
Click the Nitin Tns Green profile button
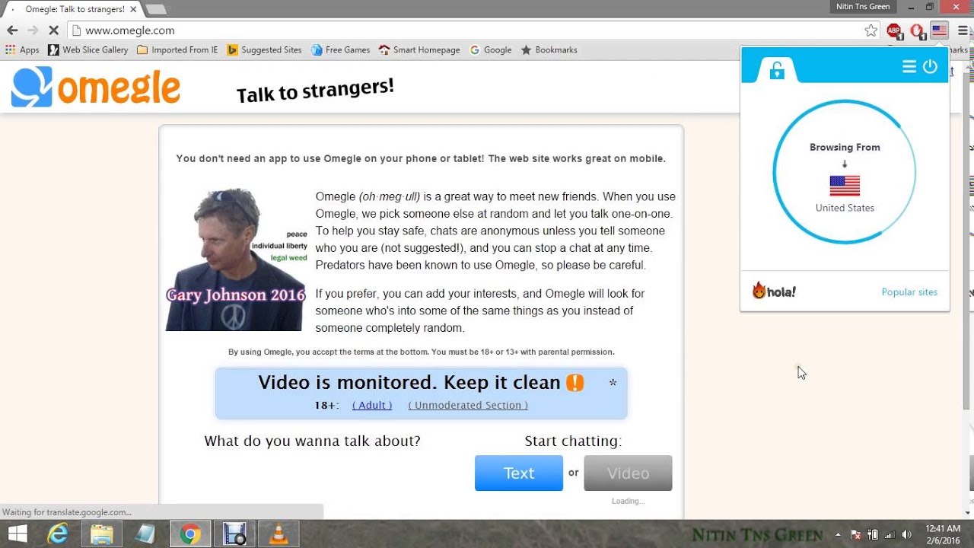tap(863, 7)
